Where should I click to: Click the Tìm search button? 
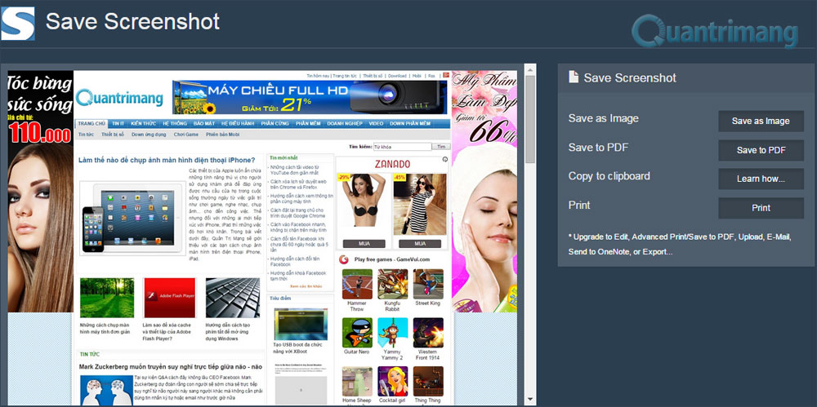[442, 147]
